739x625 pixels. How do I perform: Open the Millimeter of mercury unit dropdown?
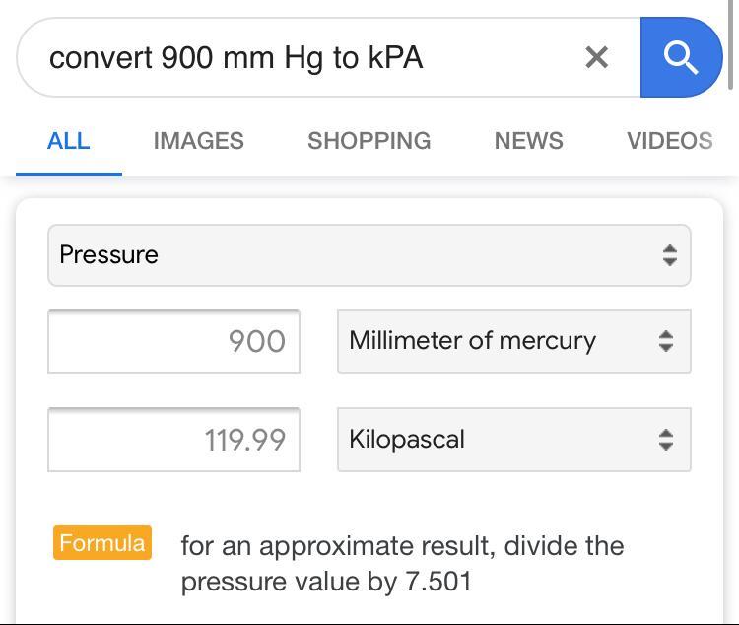point(512,341)
